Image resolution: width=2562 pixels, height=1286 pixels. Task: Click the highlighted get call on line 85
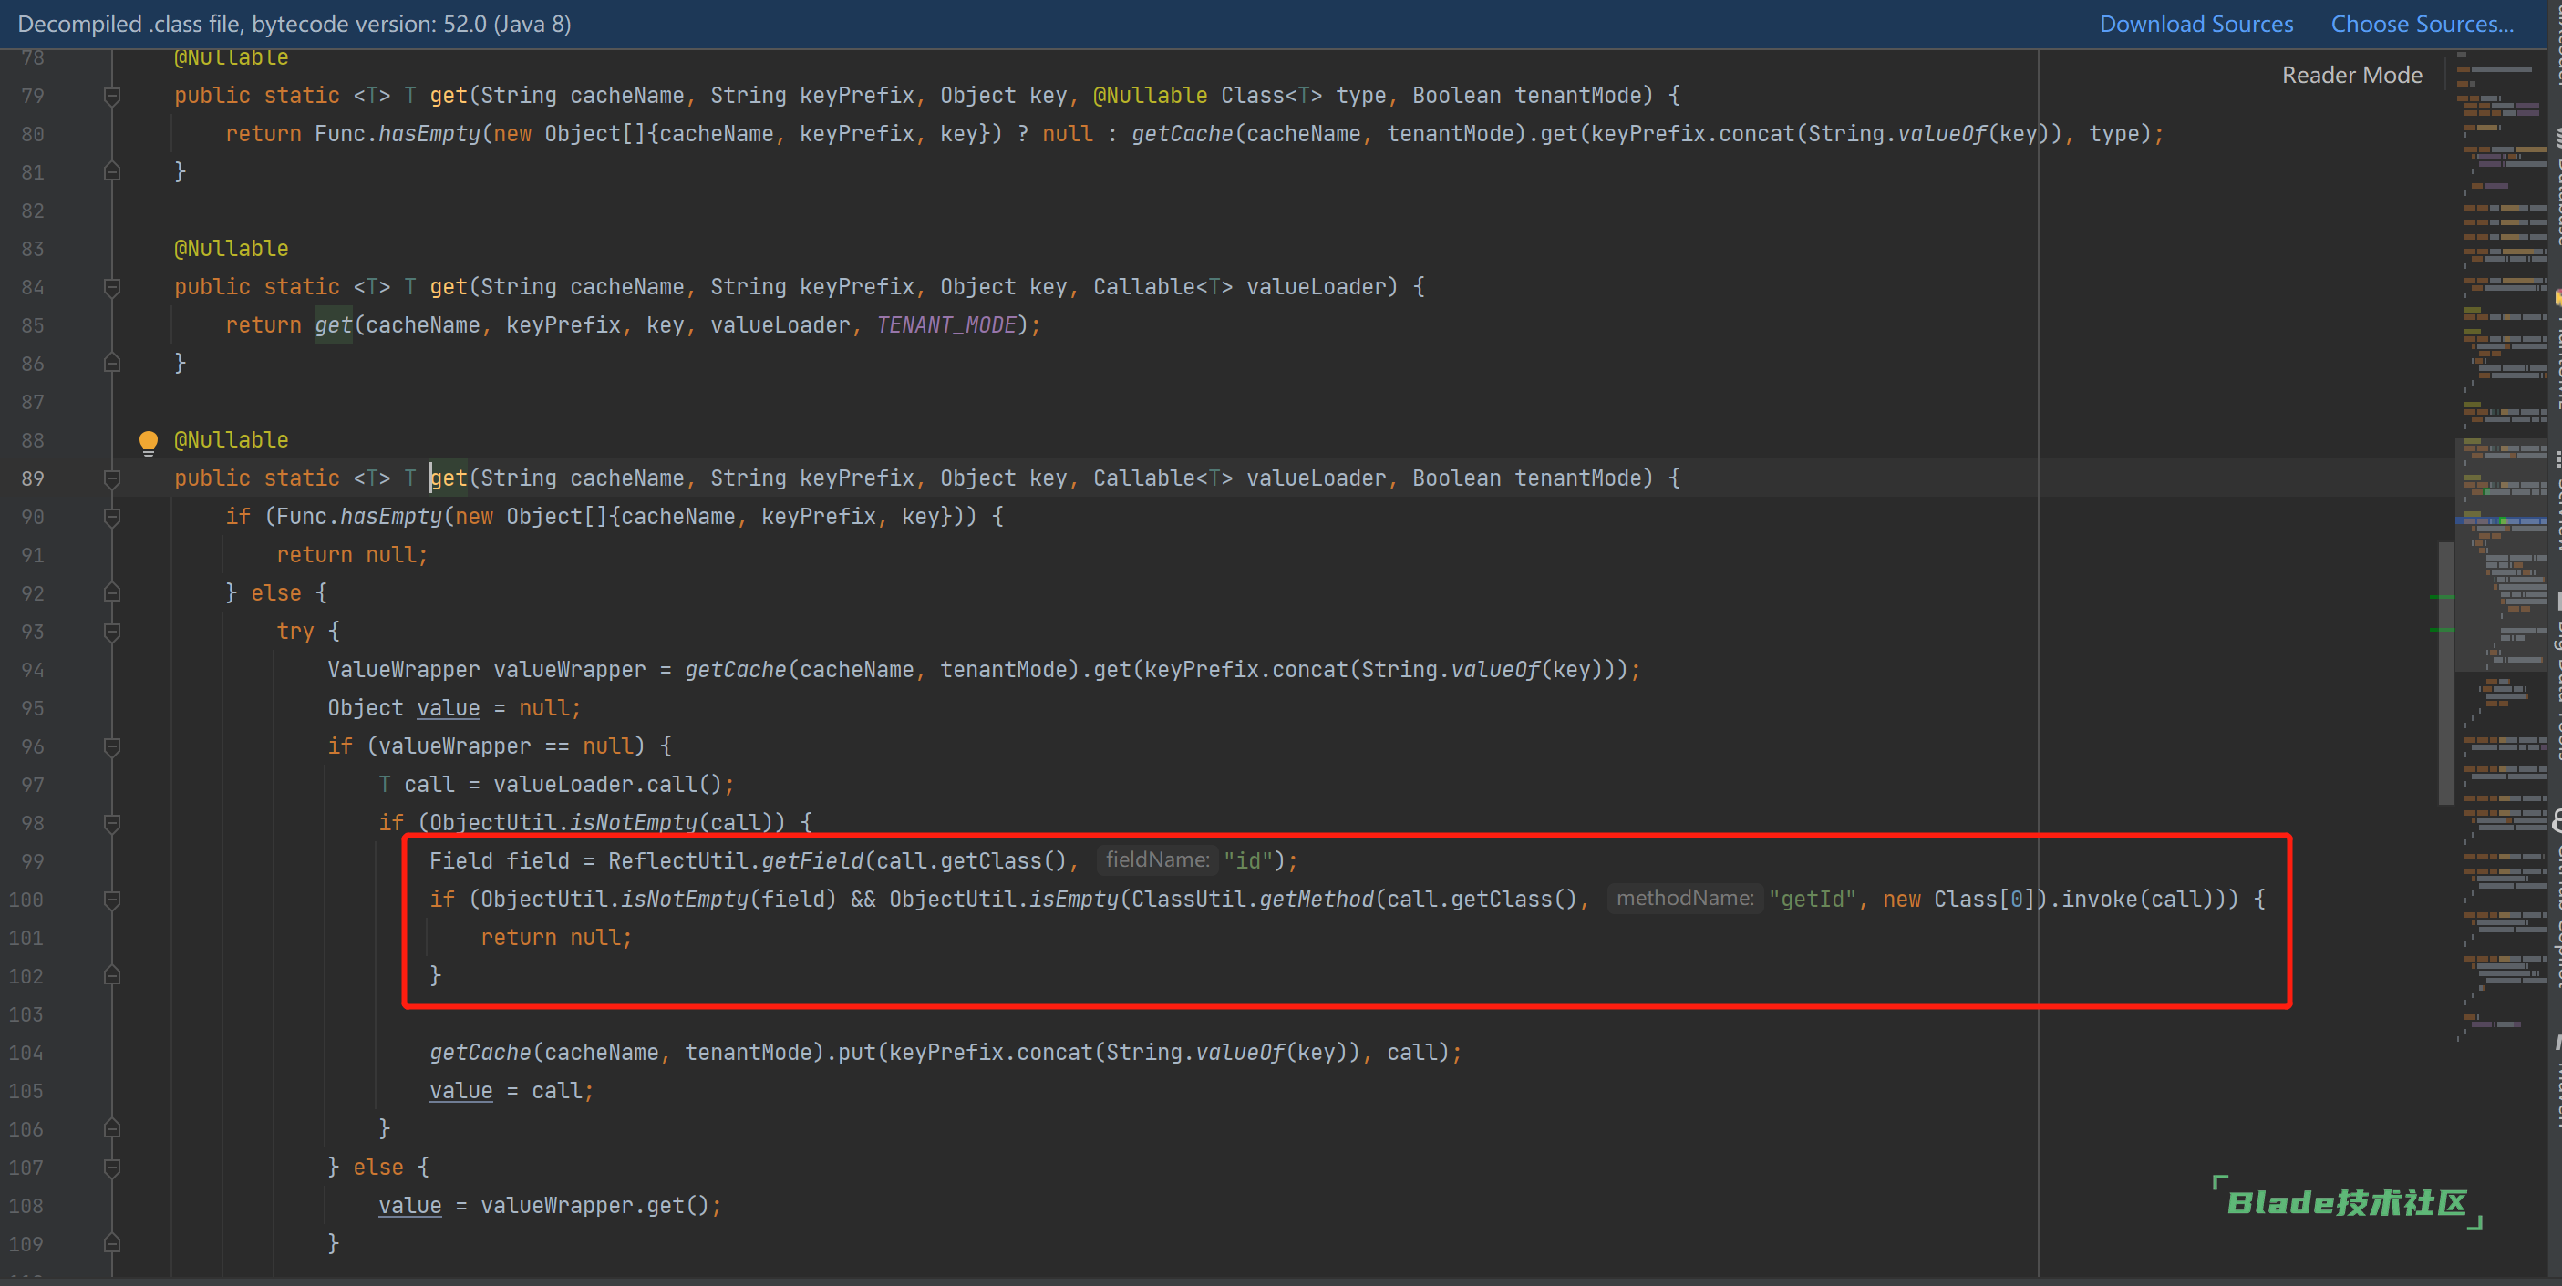pyautogui.click(x=333, y=326)
